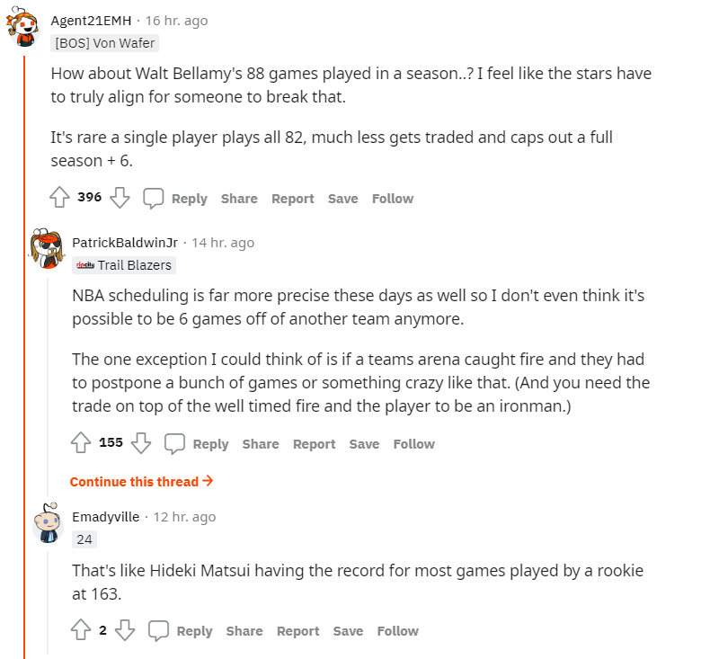Click reply speech bubble on Agent21EMH's comment
This screenshot has height=659, width=701.
(x=154, y=198)
